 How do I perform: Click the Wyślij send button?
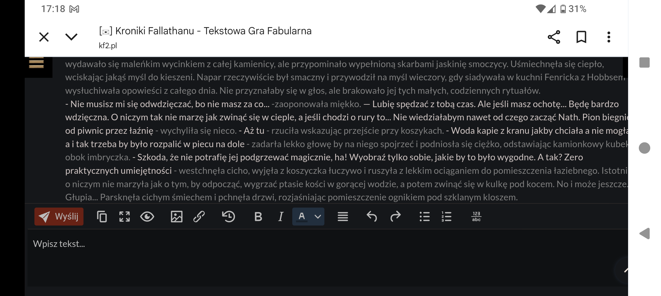[59, 217]
